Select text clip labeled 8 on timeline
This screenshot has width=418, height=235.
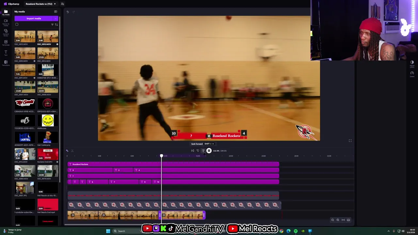146,182
